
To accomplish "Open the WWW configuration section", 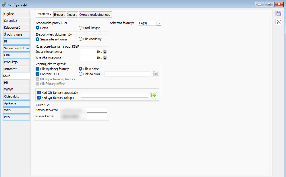I will pos(16,90).
